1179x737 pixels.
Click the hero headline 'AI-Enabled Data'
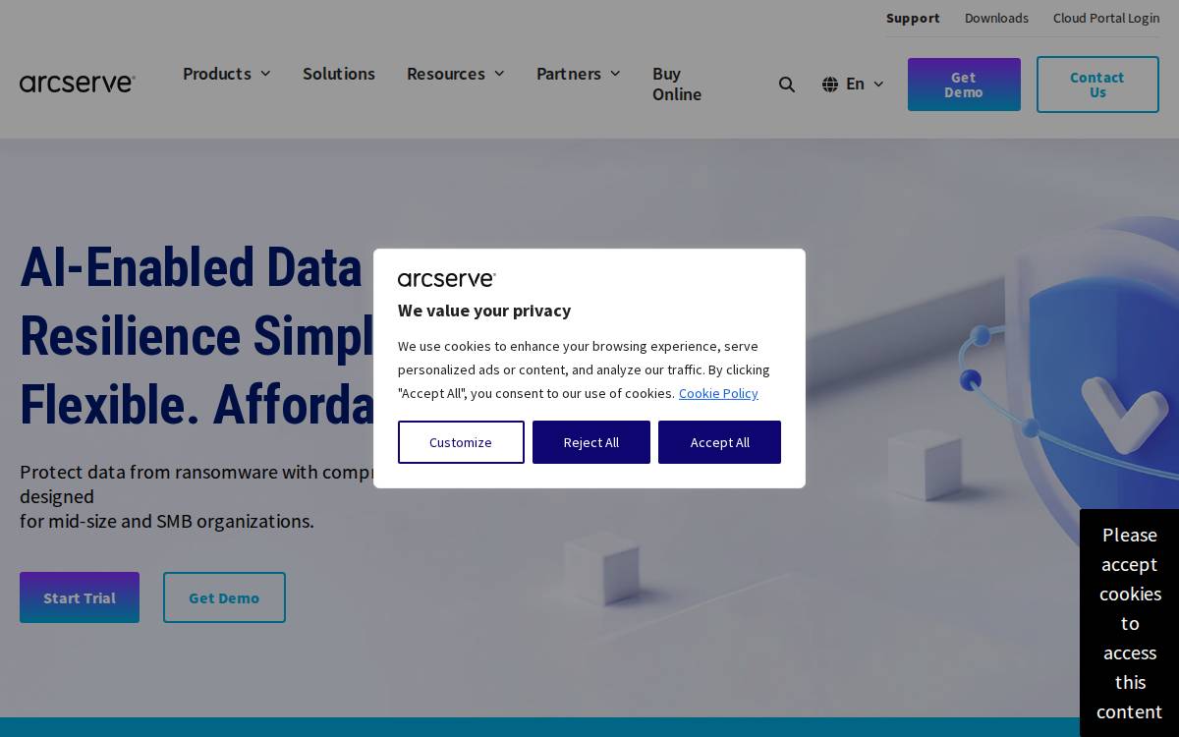pyautogui.click(x=191, y=267)
